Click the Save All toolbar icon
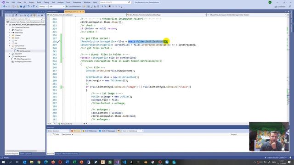This screenshot has height=165, width=294. coord(24,6)
